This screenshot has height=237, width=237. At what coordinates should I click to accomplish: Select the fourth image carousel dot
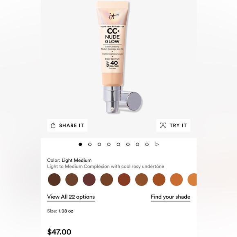[x=109, y=144]
